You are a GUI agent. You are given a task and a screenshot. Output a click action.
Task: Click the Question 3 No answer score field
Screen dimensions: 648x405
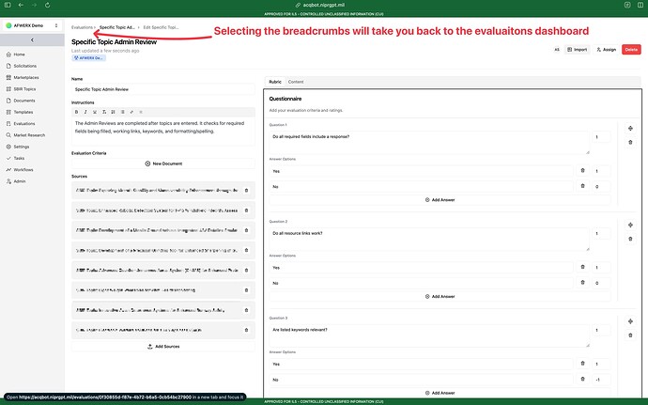point(601,380)
